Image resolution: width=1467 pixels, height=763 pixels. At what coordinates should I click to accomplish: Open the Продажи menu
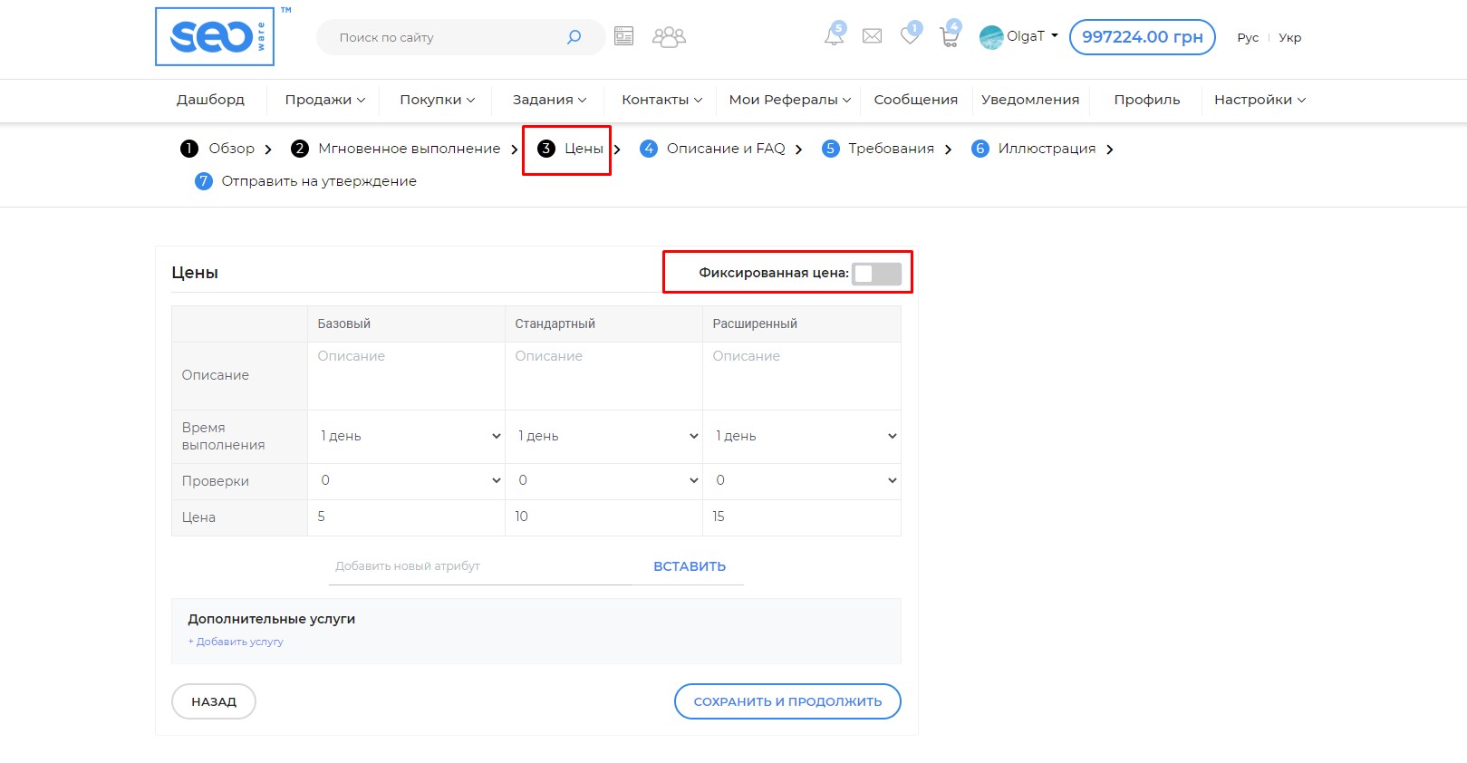(324, 100)
